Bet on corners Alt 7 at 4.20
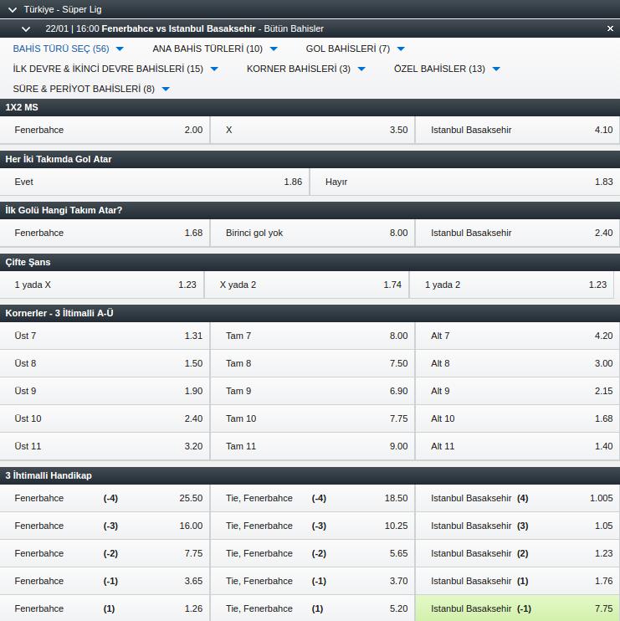 pos(517,336)
